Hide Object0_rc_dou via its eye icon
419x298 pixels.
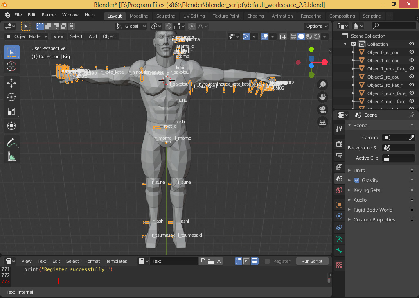coord(412,52)
